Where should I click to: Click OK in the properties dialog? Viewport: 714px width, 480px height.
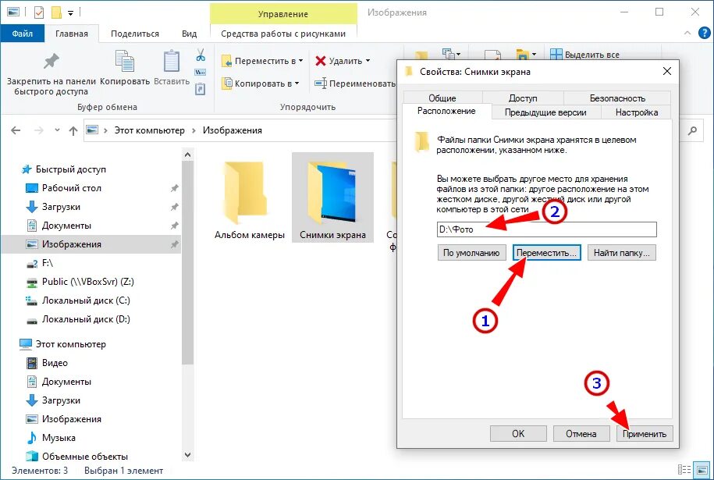point(518,433)
